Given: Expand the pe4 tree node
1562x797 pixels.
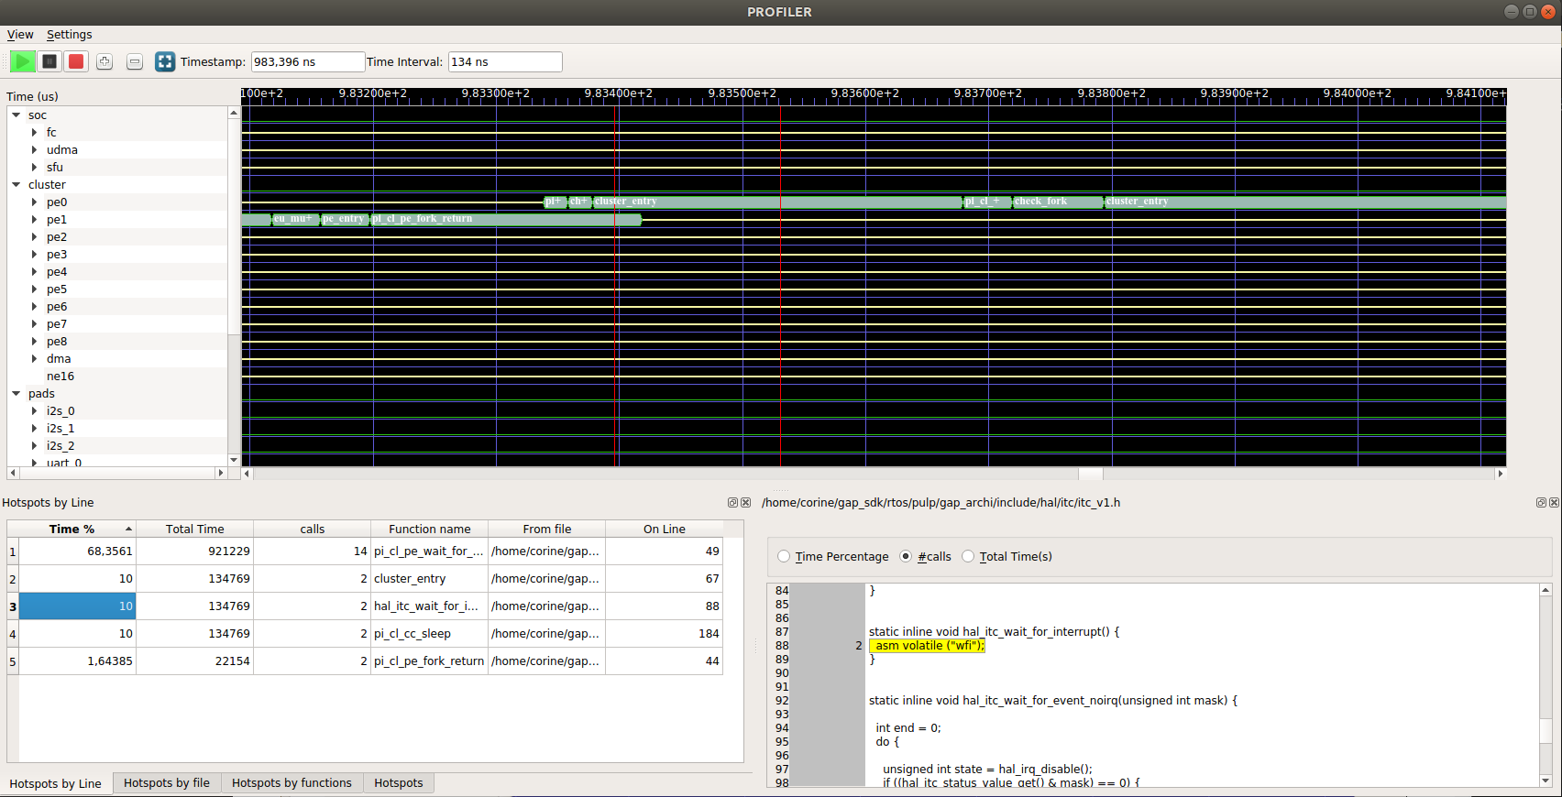Looking at the screenshot, I should (35, 271).
